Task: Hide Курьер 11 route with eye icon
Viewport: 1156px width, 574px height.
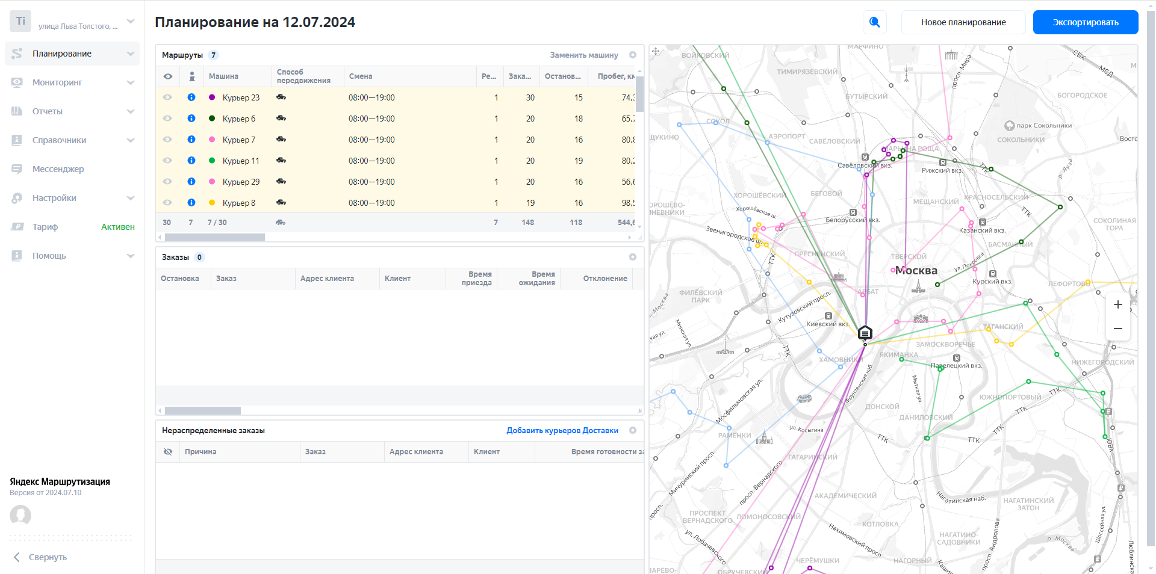Action: (x=167, y=161)
